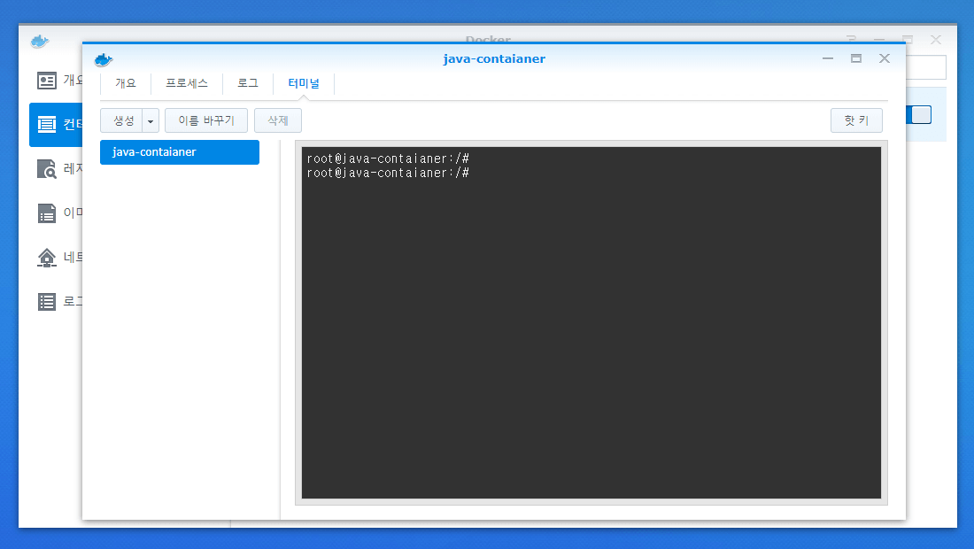Screen dimensions: 974x549
Task: Click the second root@java-contaianer prompt line
Action: click(388, 174)
